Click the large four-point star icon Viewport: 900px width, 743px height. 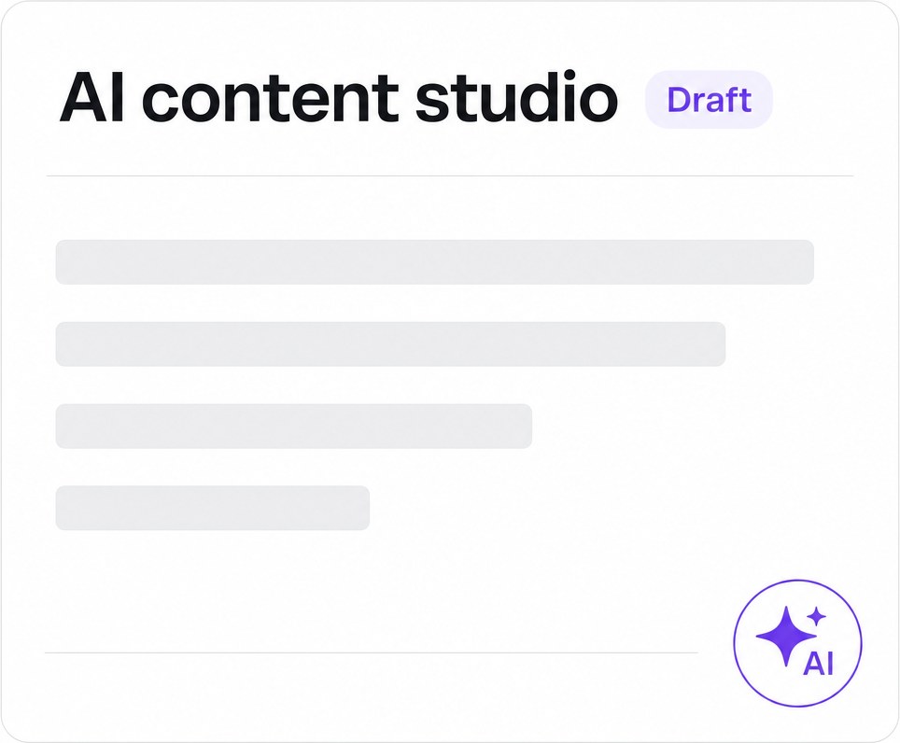tap(786, 636)
